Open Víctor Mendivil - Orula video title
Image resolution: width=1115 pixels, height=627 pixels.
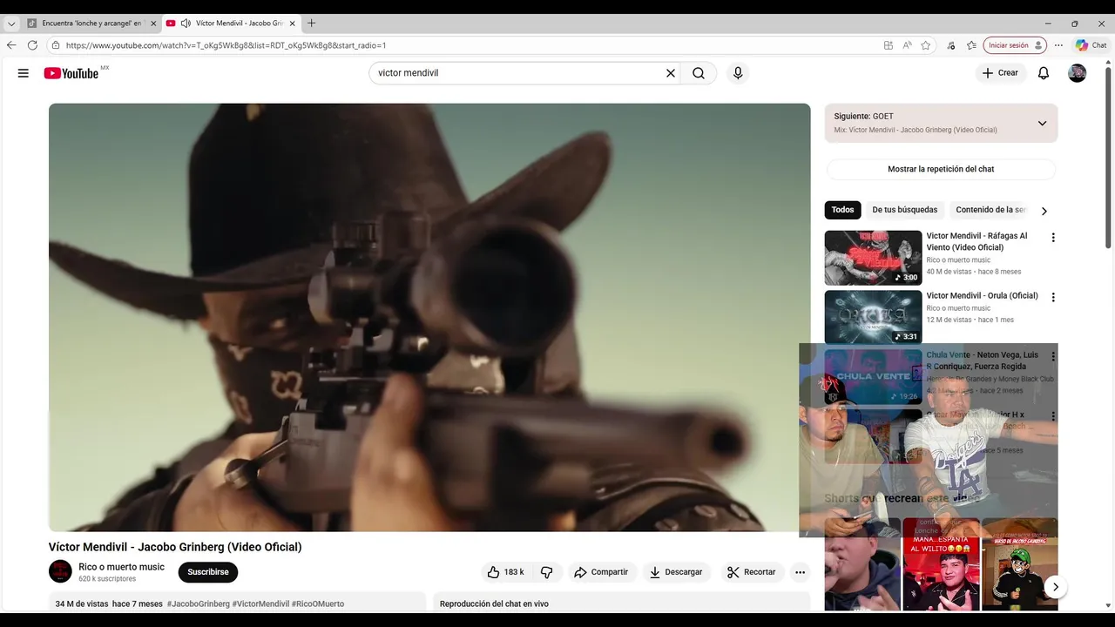pos(982,296)
